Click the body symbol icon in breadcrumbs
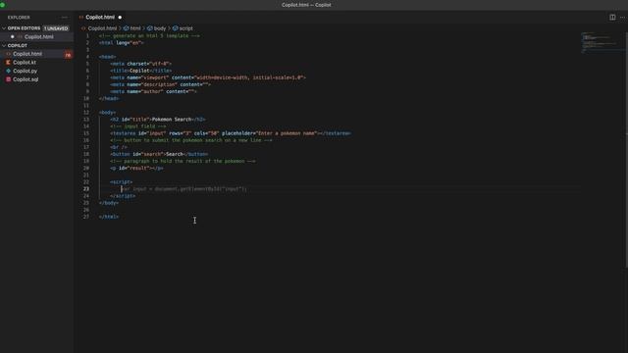The height and width of the screenshot is (353, 628). pos(150,28)
